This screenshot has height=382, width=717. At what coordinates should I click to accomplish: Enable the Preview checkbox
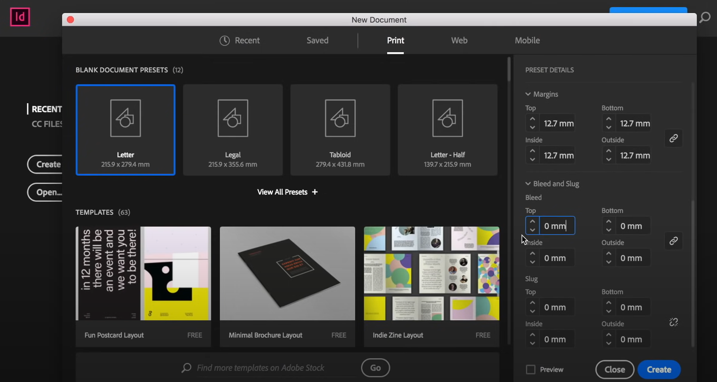(x=530, y=369)
